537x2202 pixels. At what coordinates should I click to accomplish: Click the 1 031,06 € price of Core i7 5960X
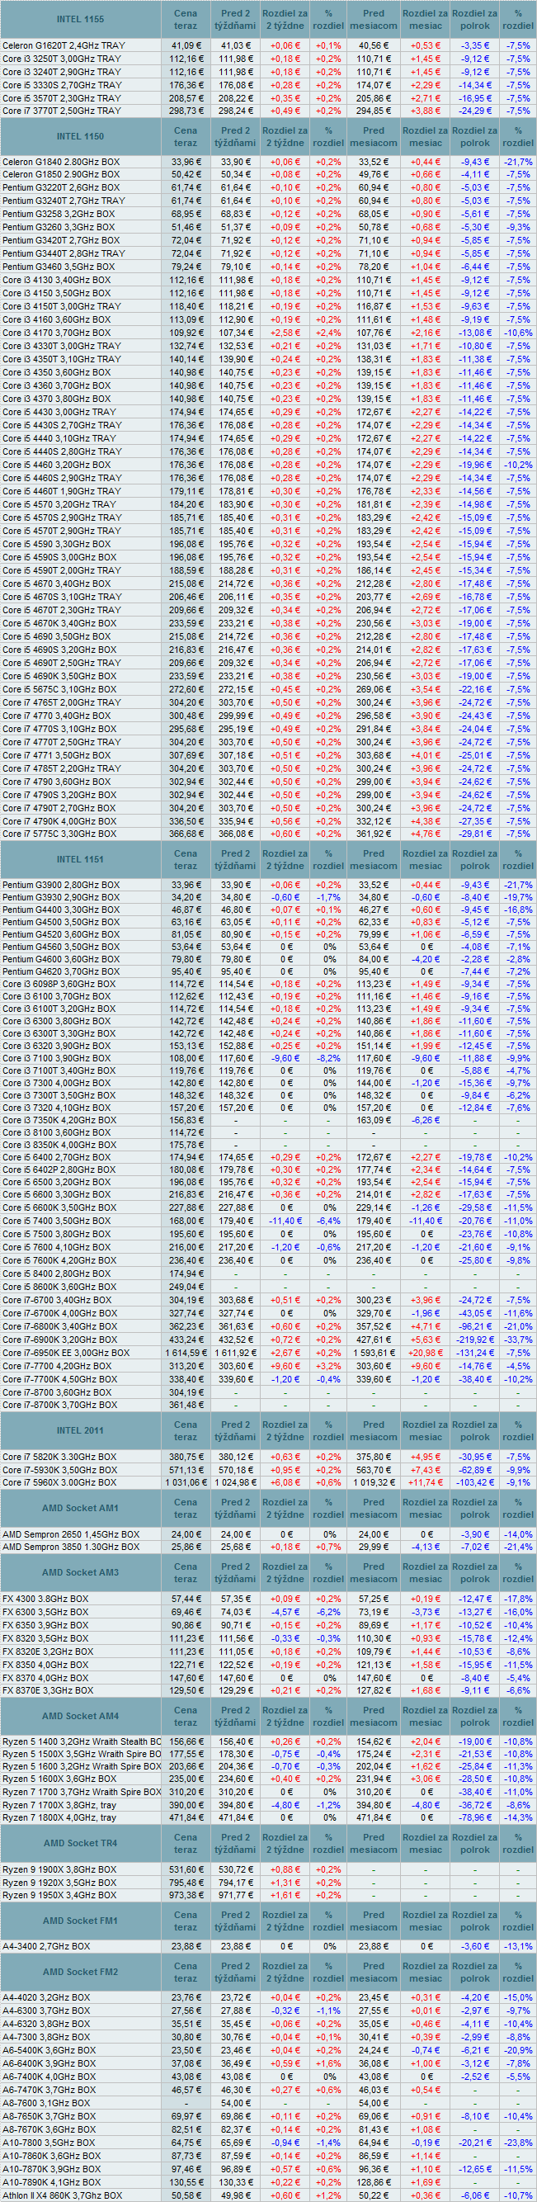186,1482
